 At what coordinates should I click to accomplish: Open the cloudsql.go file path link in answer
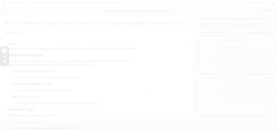(x=50, y=65)
